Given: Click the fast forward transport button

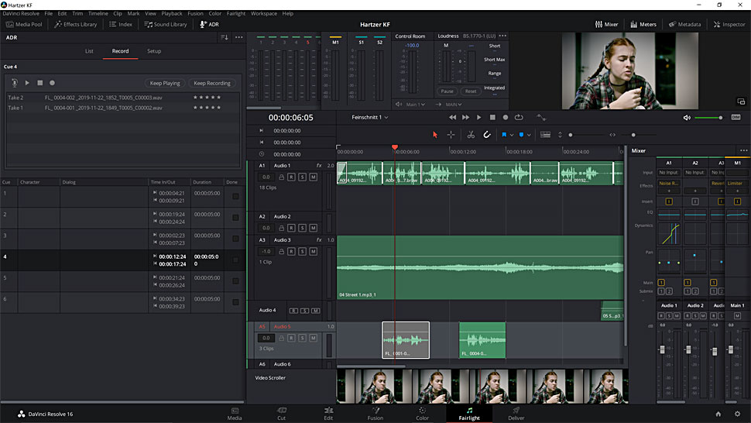Looking at the screenshot, I should (x=465, y=117).
